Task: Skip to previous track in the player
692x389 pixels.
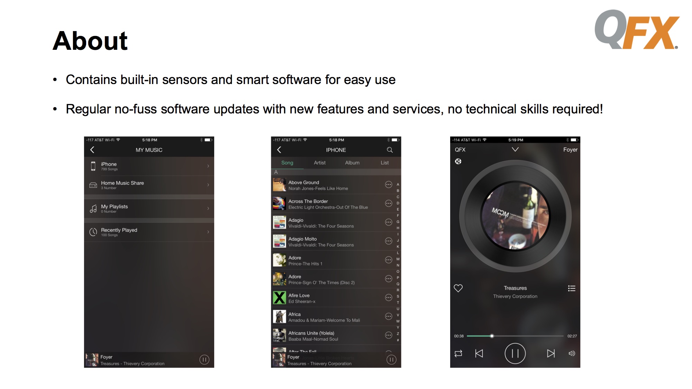Action: point(479,353)
